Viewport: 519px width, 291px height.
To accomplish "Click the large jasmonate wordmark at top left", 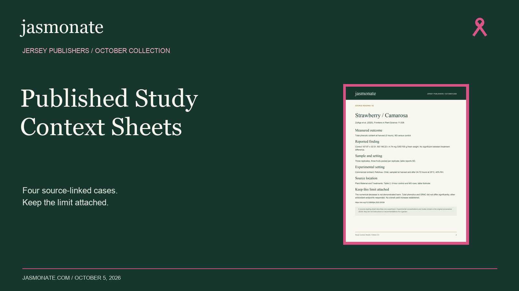I will click(x=62, y=27).
